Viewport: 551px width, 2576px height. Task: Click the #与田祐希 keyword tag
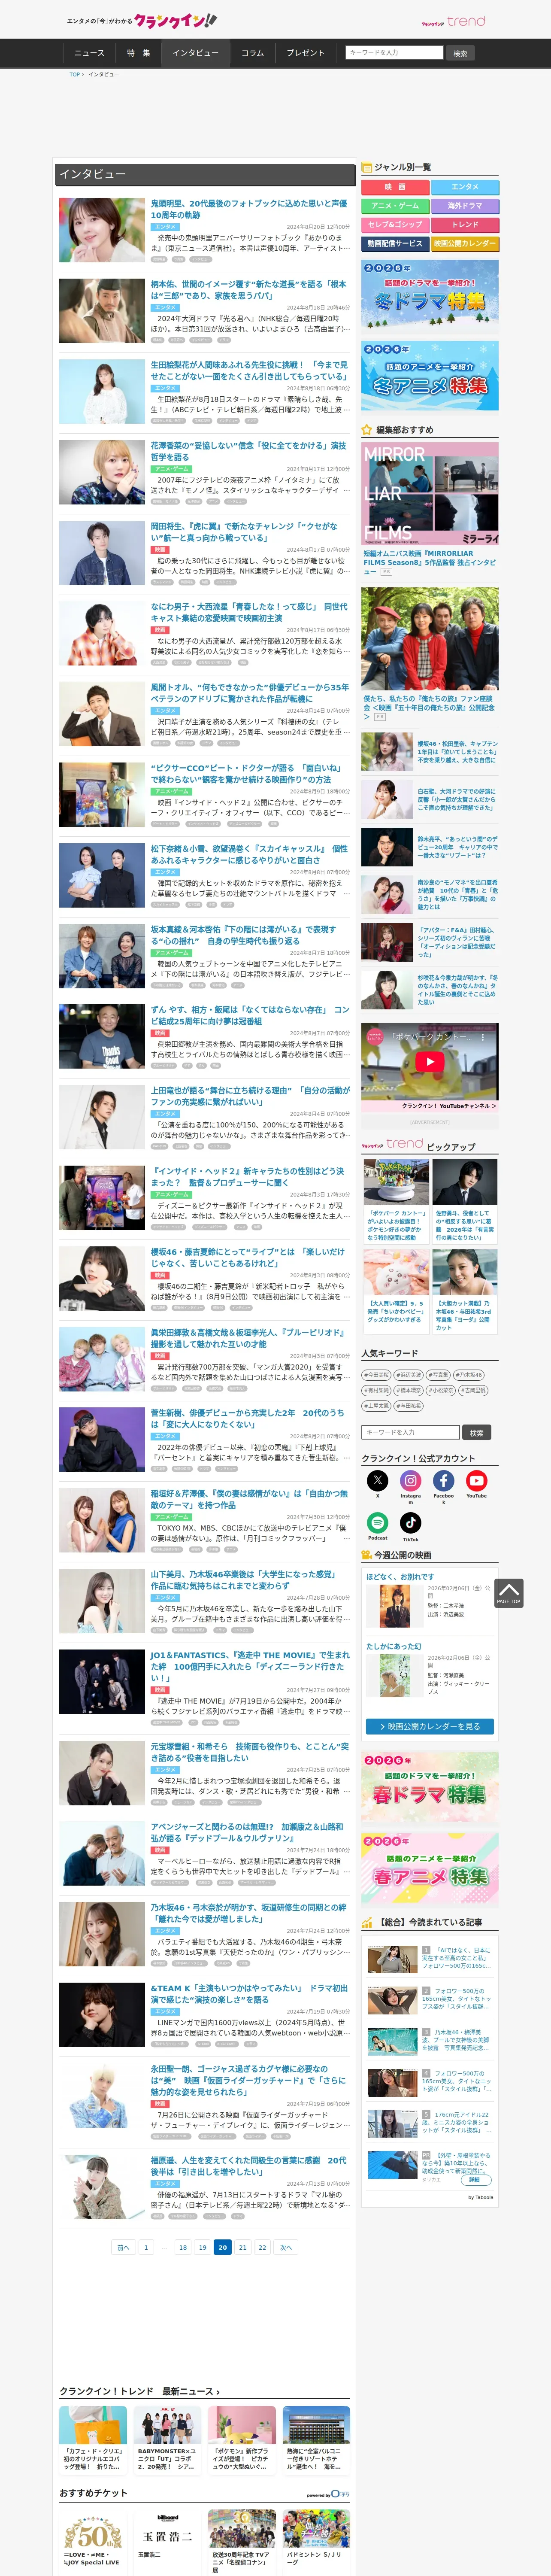(408, 1405)
